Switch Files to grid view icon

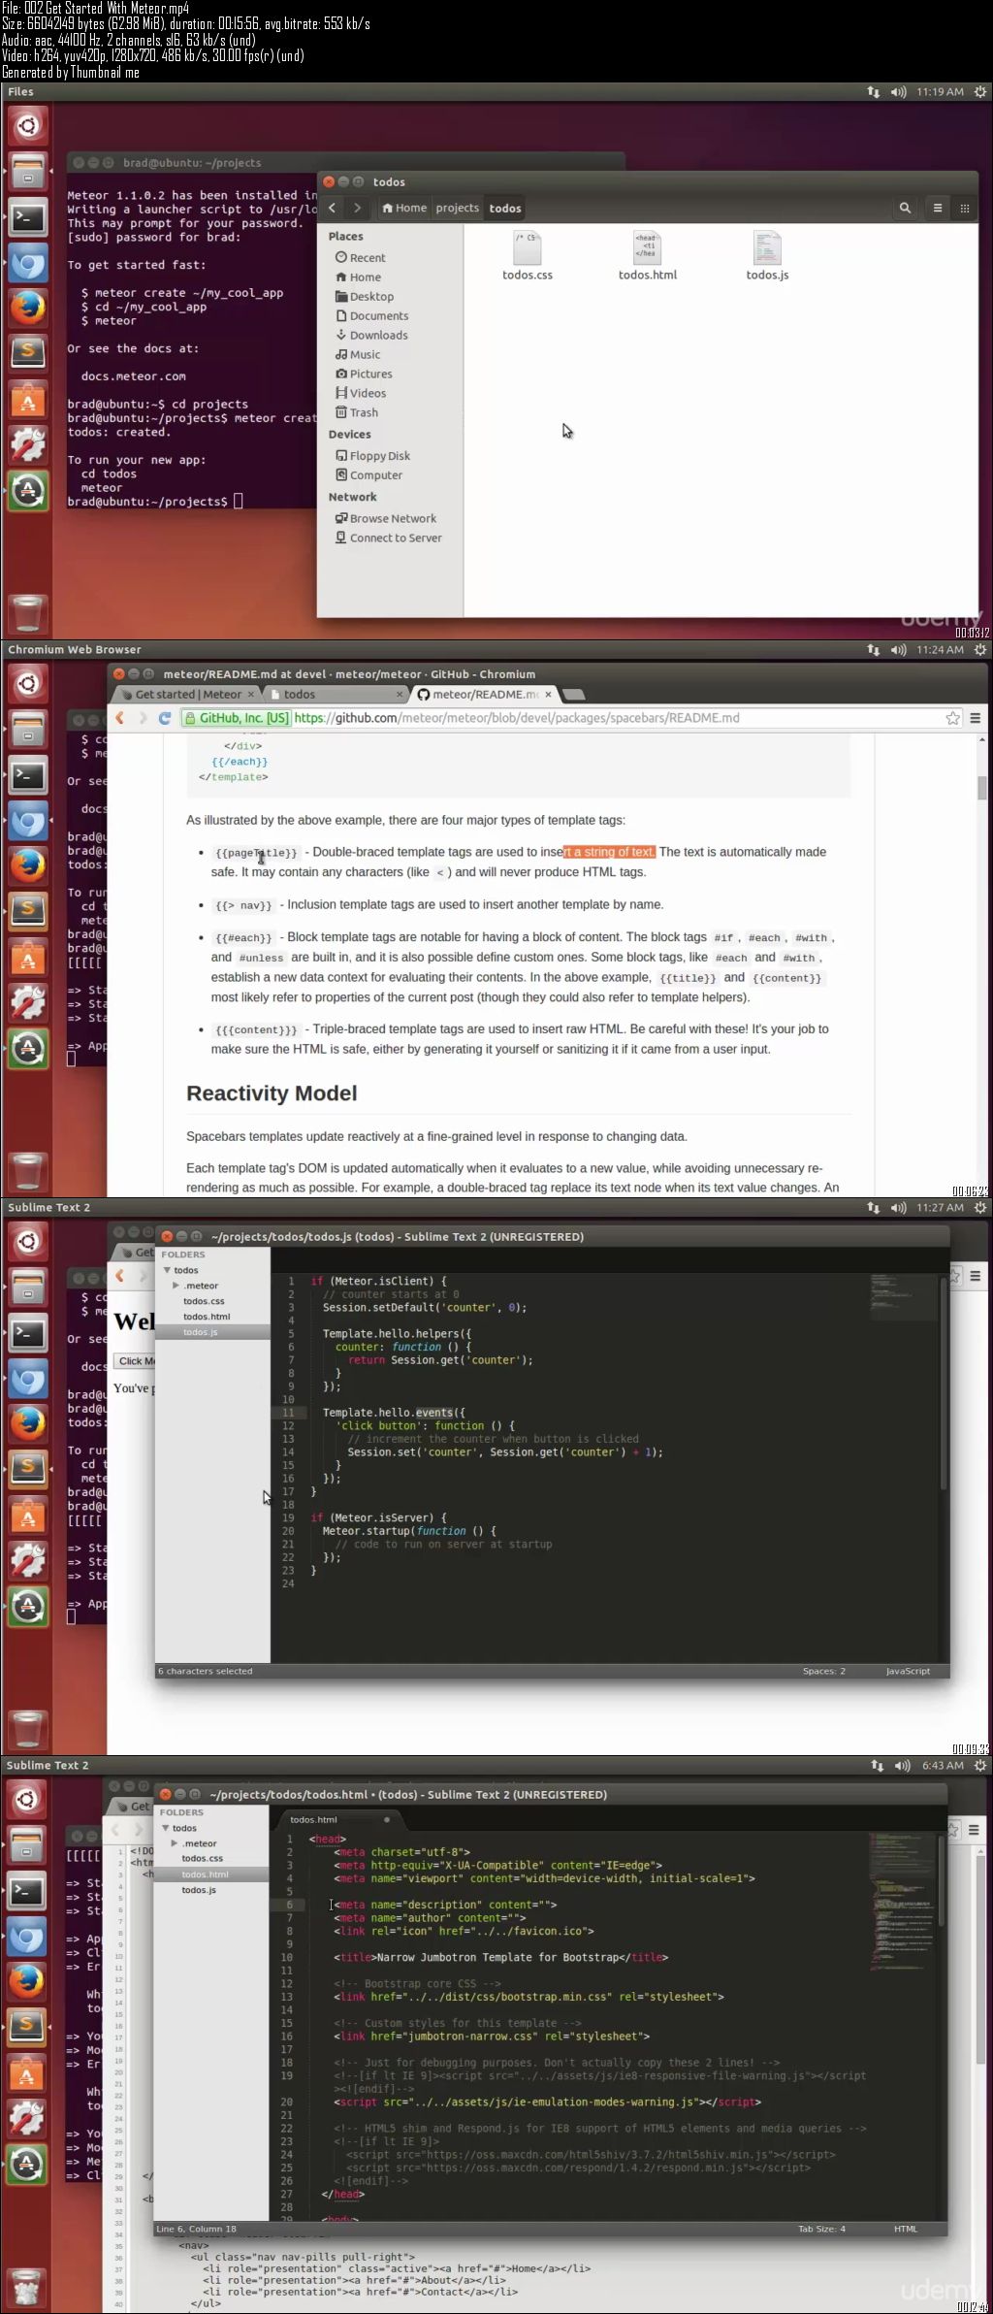(x=964, y=208)
